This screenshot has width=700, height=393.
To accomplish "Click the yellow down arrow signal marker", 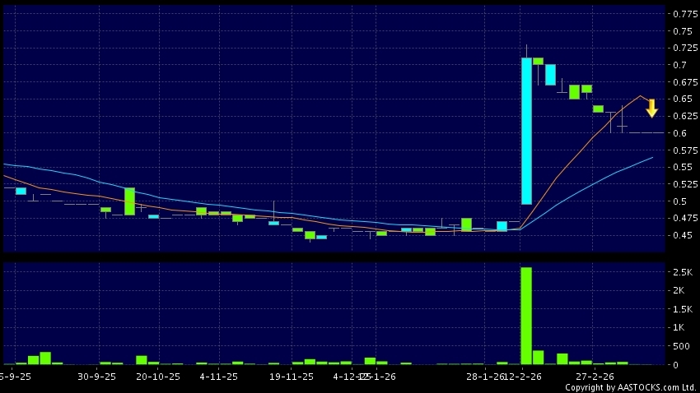I will [651, 108].
